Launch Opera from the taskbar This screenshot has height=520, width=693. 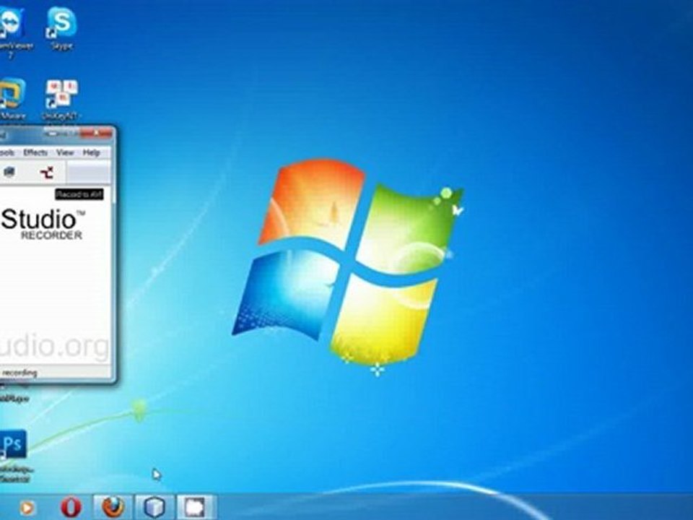[x=71, y=507]
